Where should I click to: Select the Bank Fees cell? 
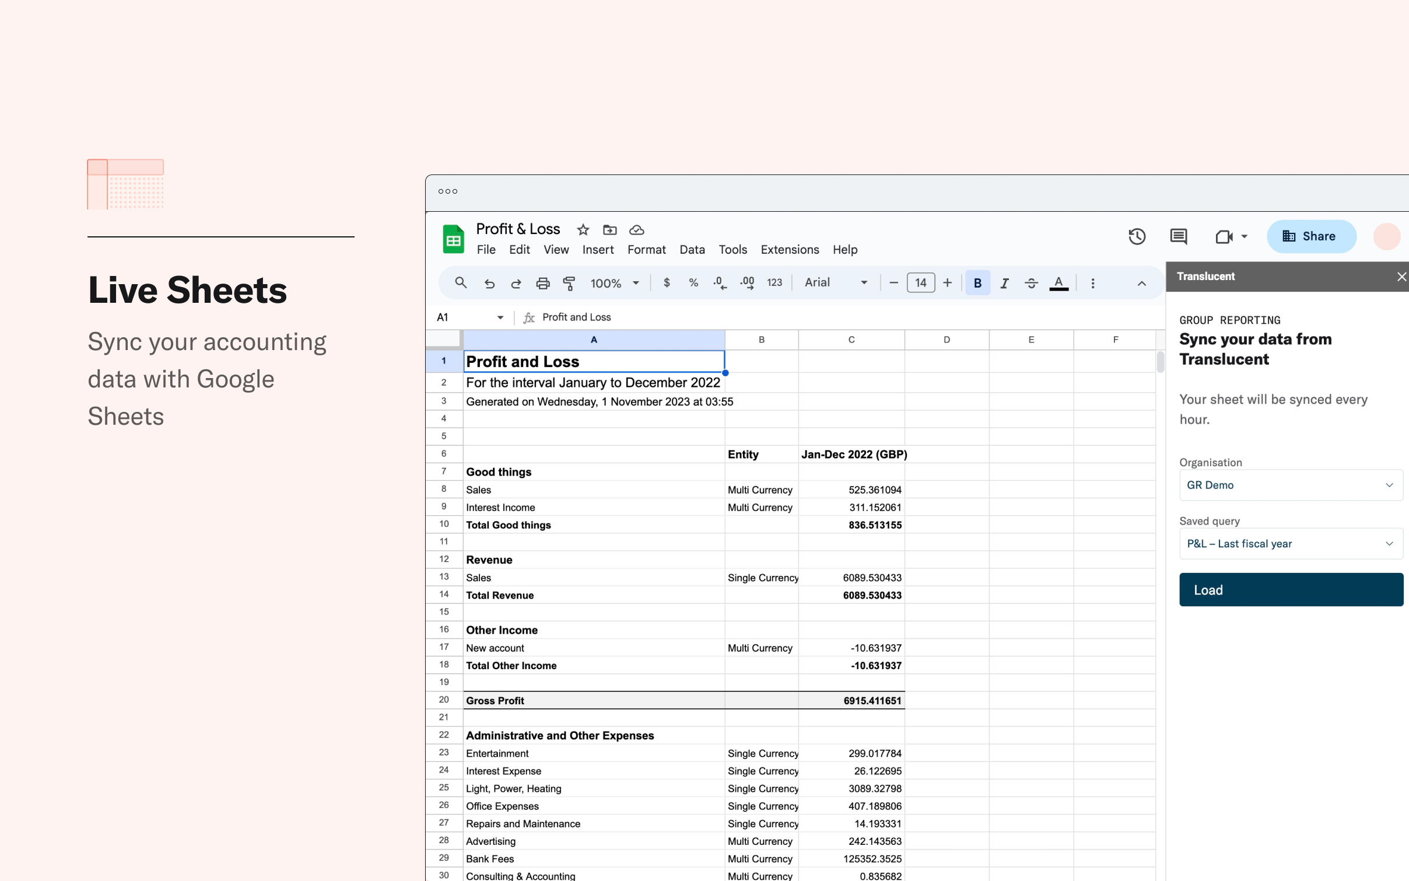coord(594,859)
